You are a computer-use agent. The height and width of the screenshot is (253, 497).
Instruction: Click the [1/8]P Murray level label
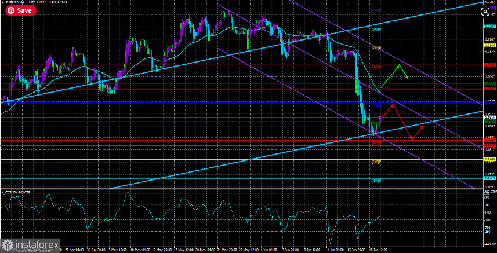point(376,162)
